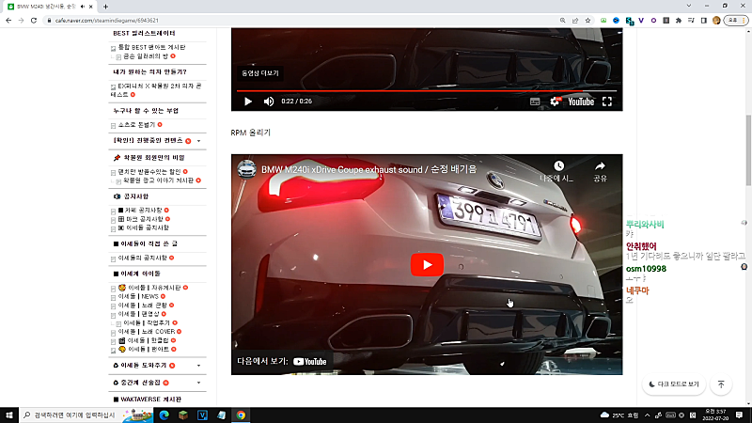
Task: Toggle the Chrome side panel icon
Action: (x=703, y=20)
